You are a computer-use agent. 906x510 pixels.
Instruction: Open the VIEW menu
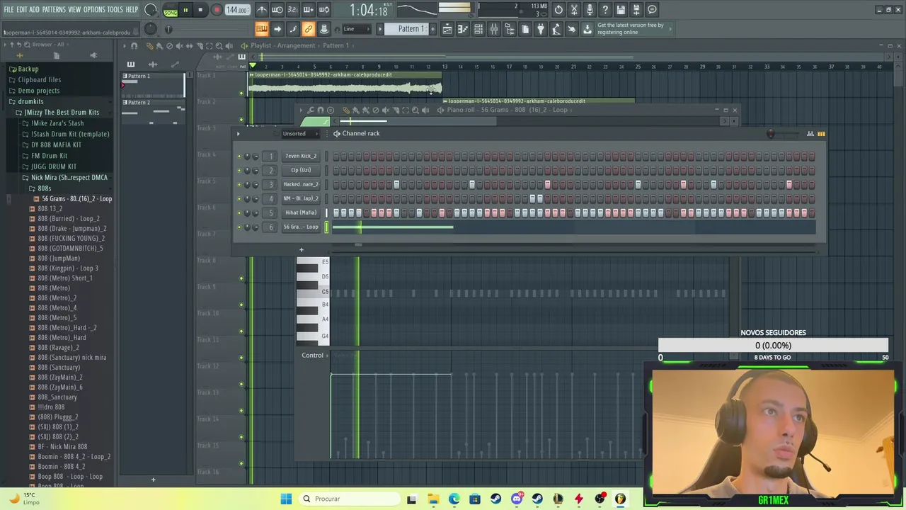click(74, 9)
